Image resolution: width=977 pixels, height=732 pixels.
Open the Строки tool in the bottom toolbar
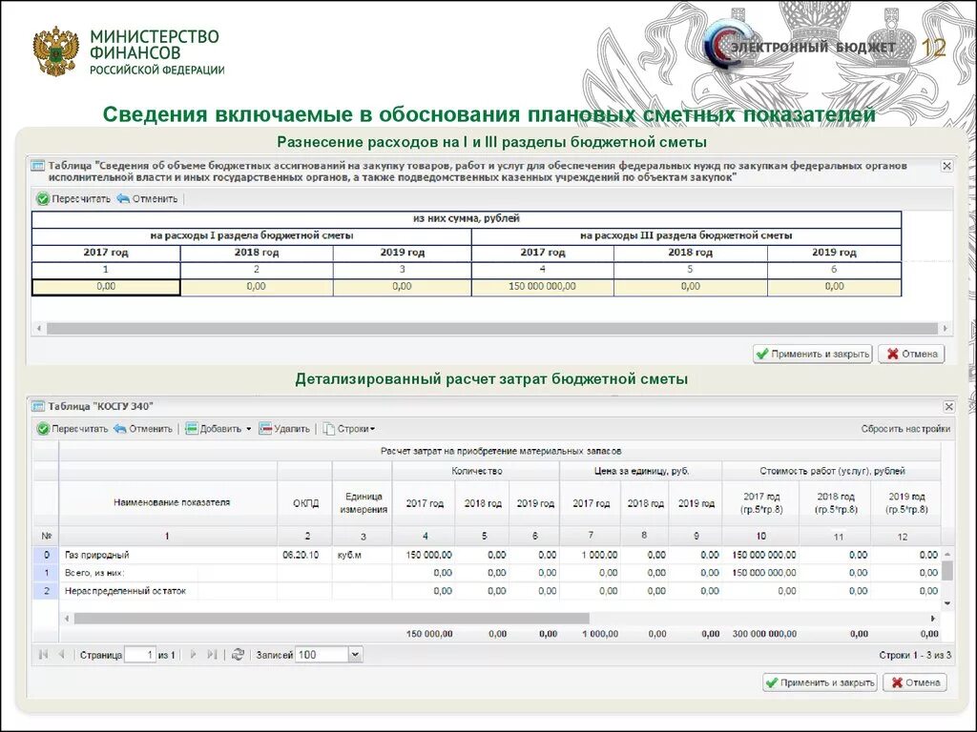(x=343, y=428)
